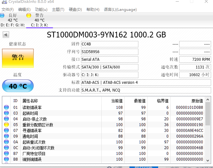The image size is (213, 168).
Task: Click status icon of row 07 寻道错误率
Action: tap(6, 130)
